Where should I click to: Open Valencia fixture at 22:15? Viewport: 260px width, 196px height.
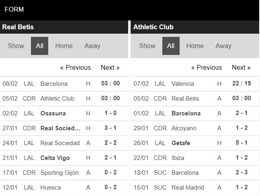point(241,84)
